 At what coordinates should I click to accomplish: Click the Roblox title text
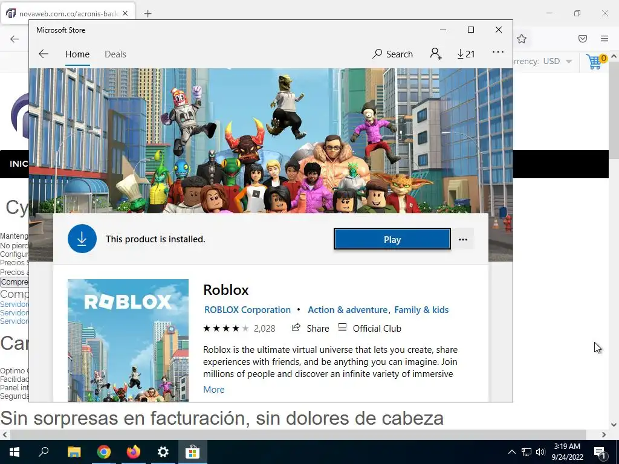[x=226, y=290]
